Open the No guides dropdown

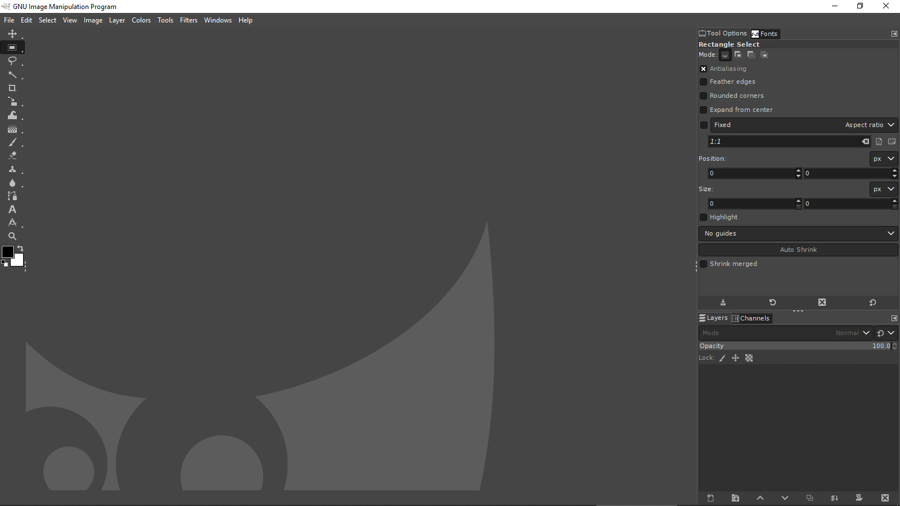[798, 233]
